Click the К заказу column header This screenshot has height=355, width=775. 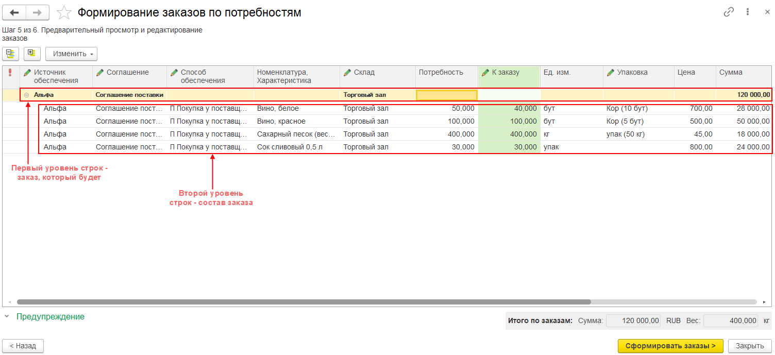point(509,76)
